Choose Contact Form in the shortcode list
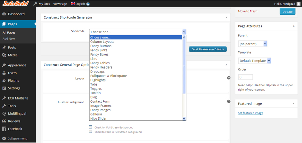Image resolution: width=302 pixels, height=143 pixels. pyautogui.click(x=100, y=101)
